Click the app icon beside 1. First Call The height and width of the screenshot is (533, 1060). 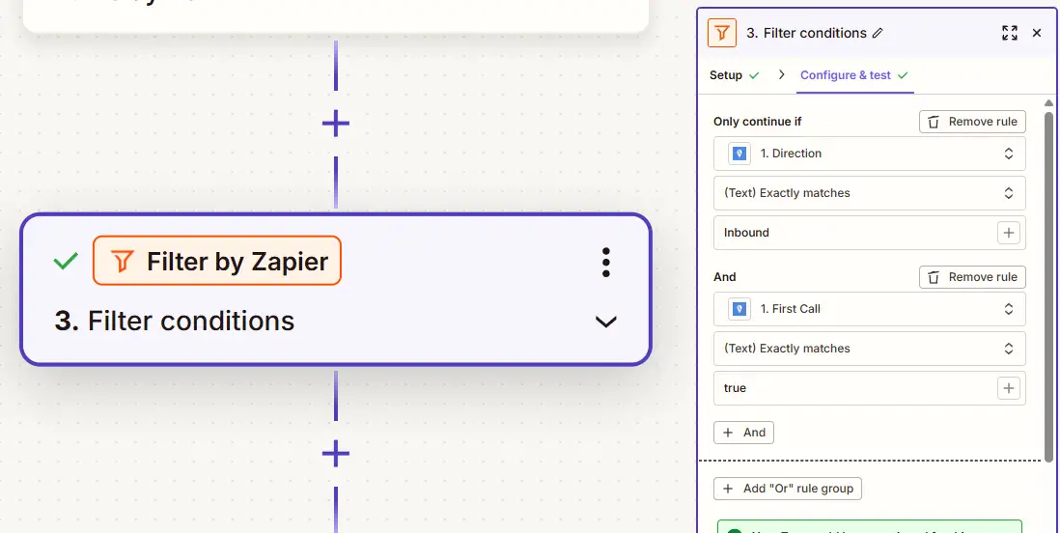tap(739, 309)
